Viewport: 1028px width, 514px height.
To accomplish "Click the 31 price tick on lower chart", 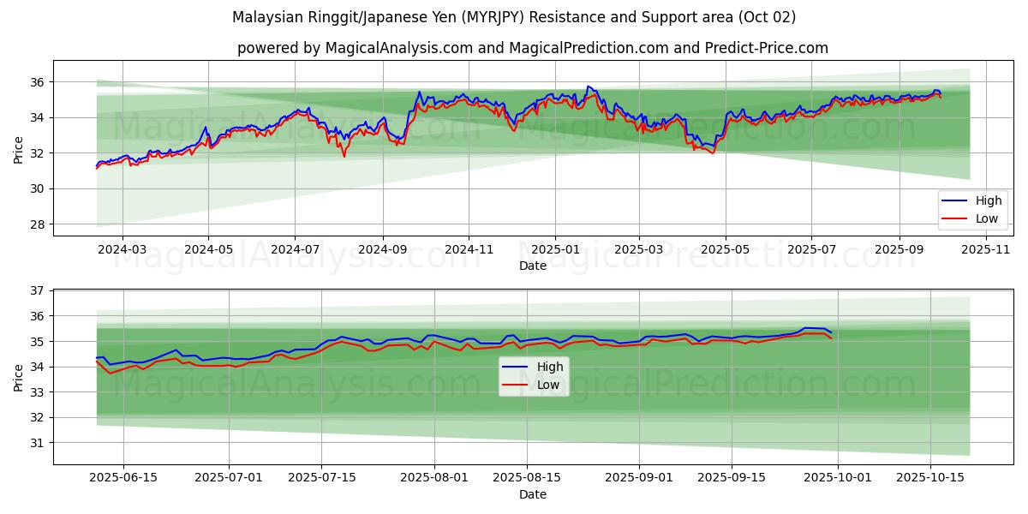I will (39, 443).
